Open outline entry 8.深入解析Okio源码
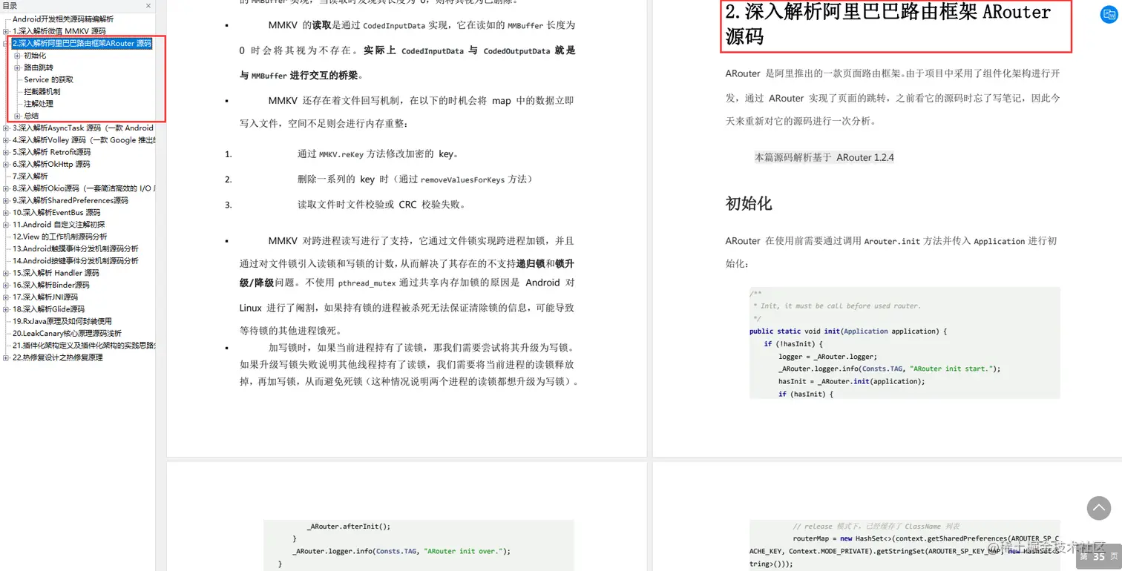 pos(83,188)
